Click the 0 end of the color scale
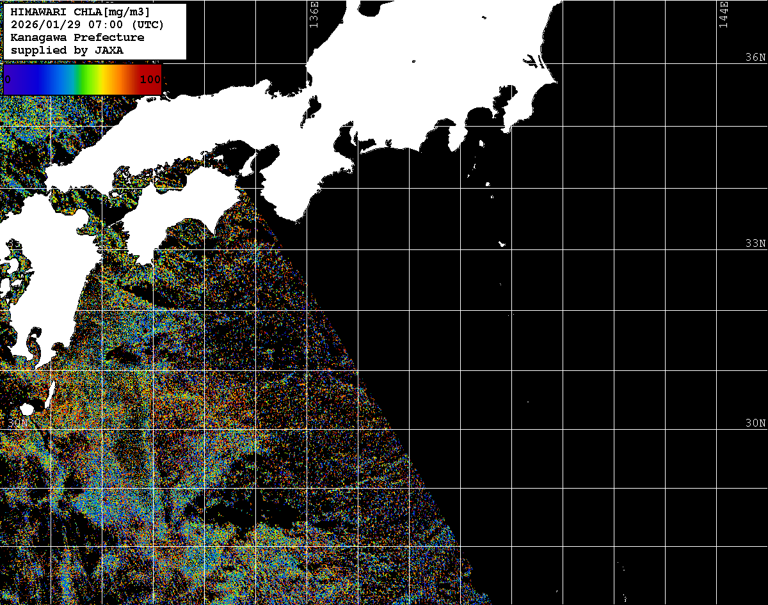This screenshot has width=768, height=605. click(x=8, y=80)
